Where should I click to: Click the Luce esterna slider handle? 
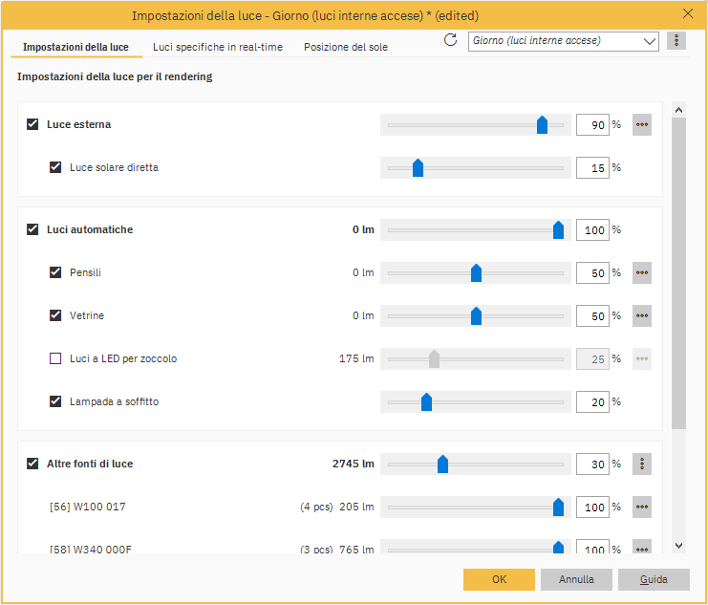click(x=542, y=124)
